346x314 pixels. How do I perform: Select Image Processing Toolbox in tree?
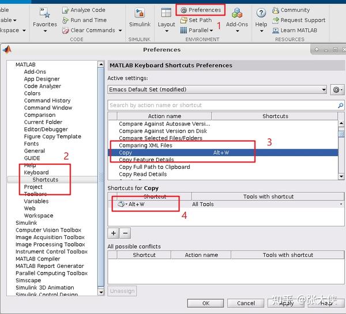tap(50, 244)
